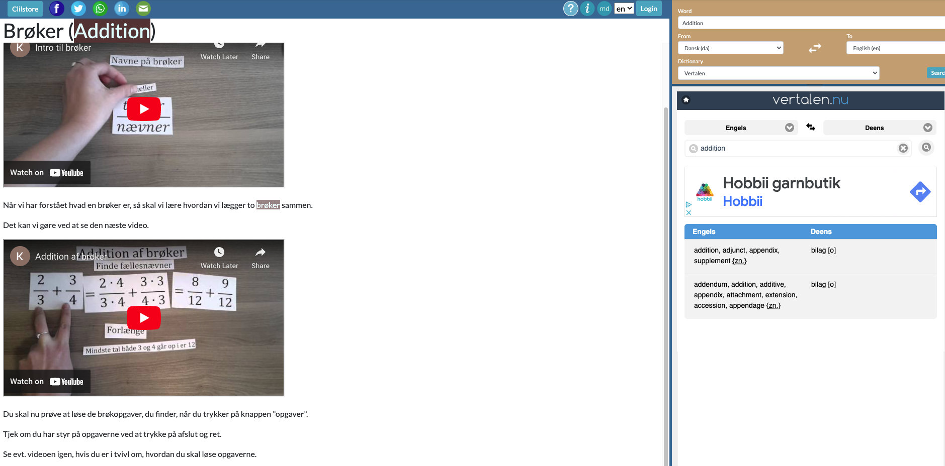This screenshot has height=466, width=945.
Task: Open the 'en' interface language dropdown
Action: pyautogui.click(x=624, y=9)
